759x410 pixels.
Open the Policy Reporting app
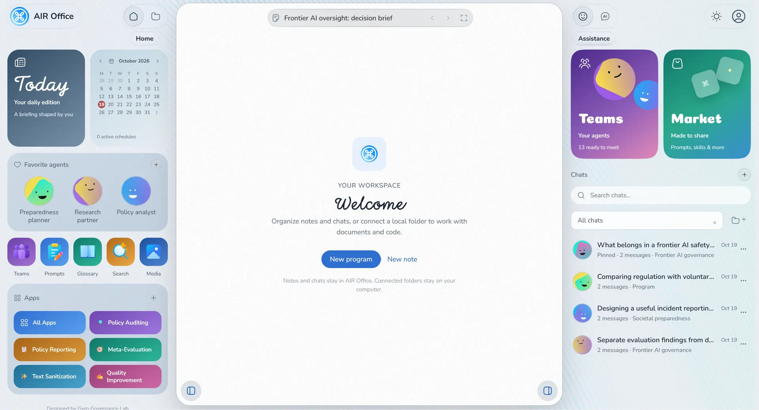pos(50,350)
